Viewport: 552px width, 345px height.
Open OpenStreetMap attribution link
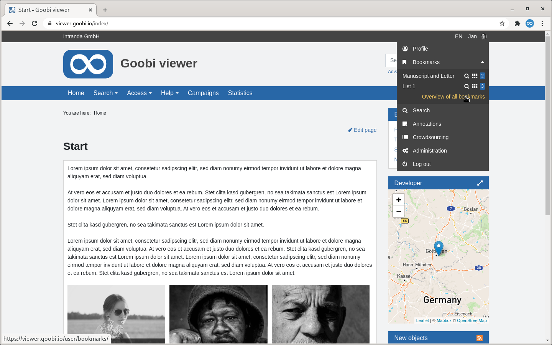click(x=472, y=320)
